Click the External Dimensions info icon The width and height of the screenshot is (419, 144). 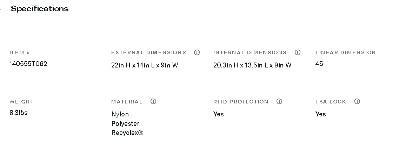coord(197,52)
